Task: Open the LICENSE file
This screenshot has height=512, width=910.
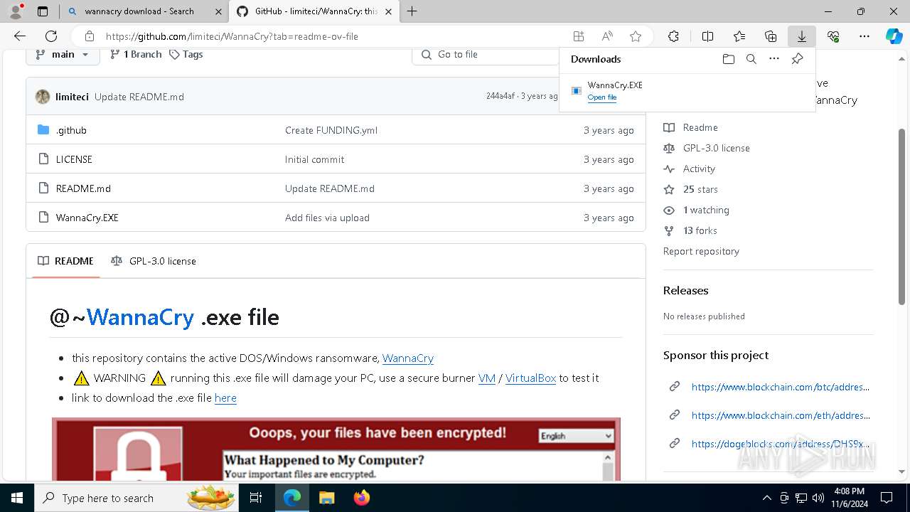Action: [74, 159]
